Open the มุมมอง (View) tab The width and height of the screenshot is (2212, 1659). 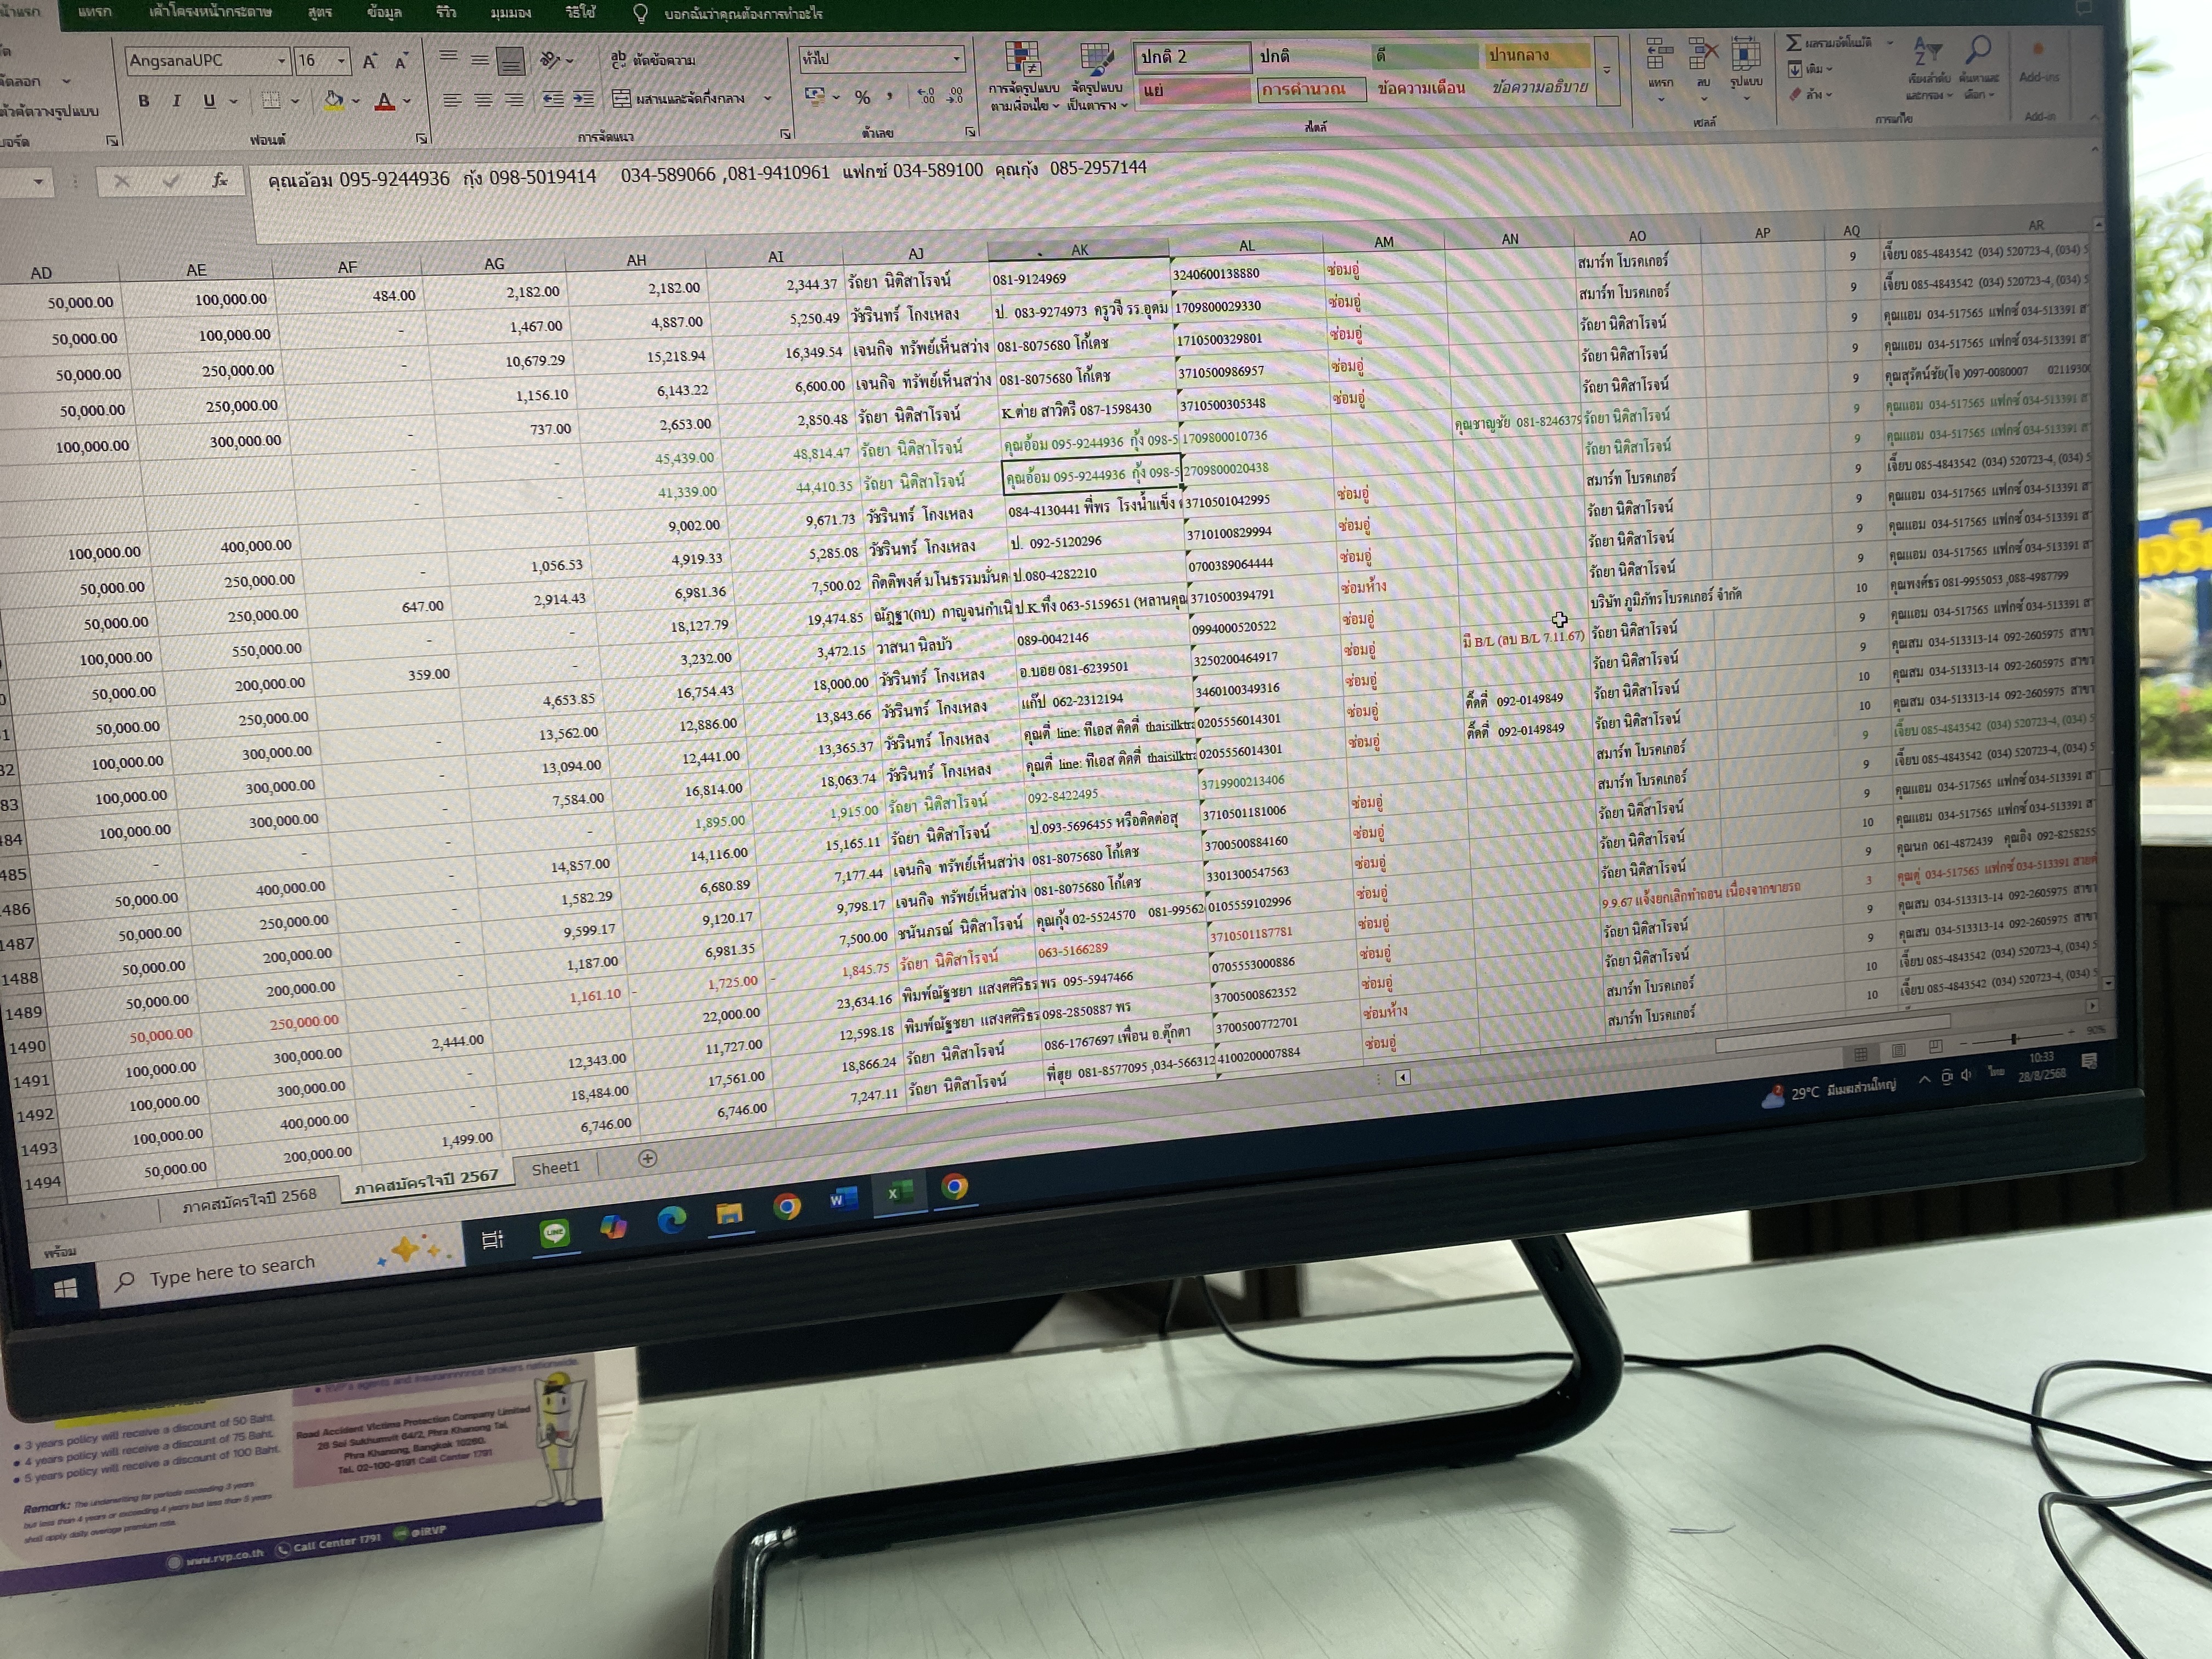click(511, 12)
